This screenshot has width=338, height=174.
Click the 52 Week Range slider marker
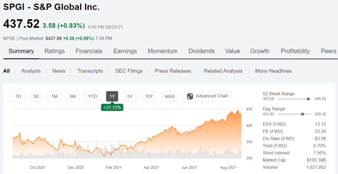tap(308, 99)
